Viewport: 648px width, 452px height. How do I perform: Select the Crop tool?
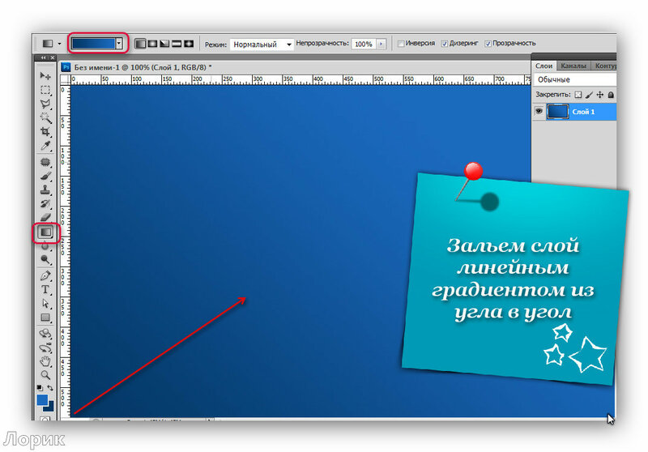pyautogui.click(x=45, y=132)
